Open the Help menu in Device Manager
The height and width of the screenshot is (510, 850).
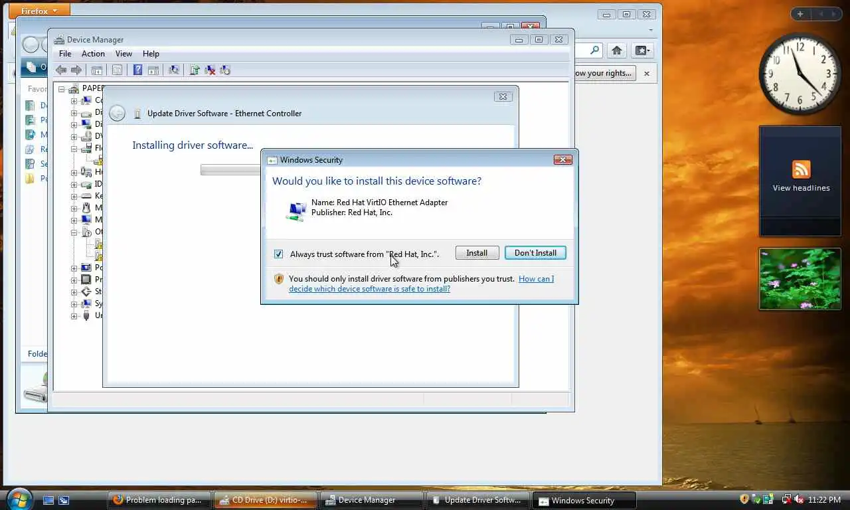[151, 54]
